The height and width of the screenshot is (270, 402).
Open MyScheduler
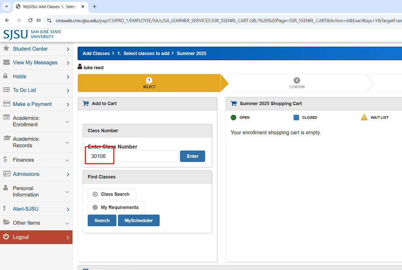139,220
